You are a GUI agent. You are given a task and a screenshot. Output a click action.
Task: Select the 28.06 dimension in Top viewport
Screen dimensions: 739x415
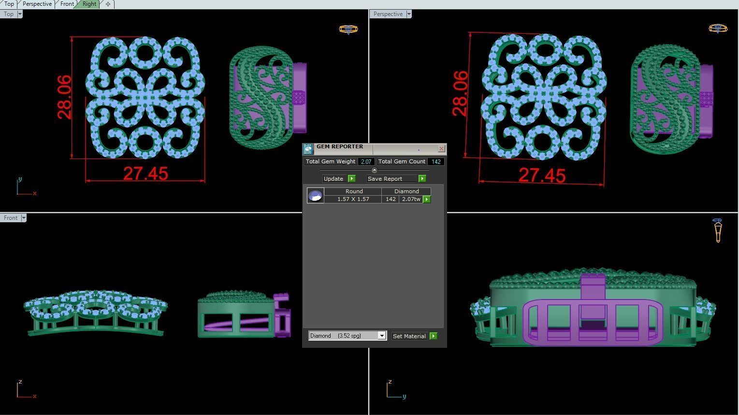(x=64, y=97)
